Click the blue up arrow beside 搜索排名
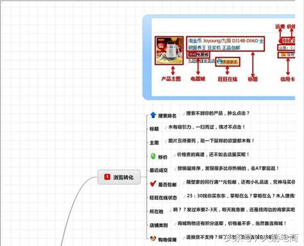The image size is (304, 246). point(153,115)
